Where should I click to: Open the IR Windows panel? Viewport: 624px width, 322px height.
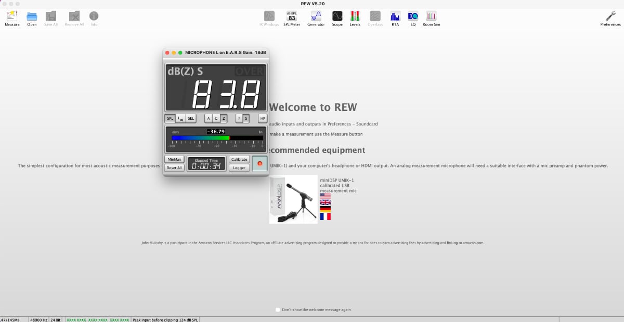(x=269, y=16)
